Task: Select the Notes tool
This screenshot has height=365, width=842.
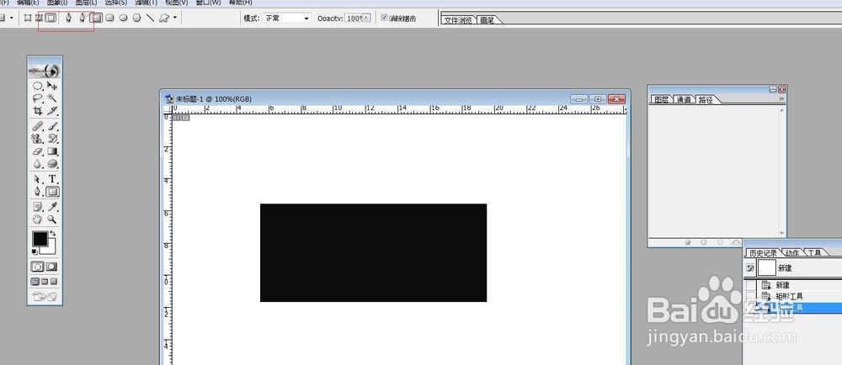Action: click(x=38, y=207)
